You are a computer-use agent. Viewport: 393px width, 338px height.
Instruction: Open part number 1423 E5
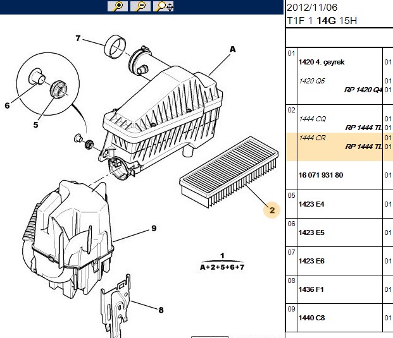(311, 232)
